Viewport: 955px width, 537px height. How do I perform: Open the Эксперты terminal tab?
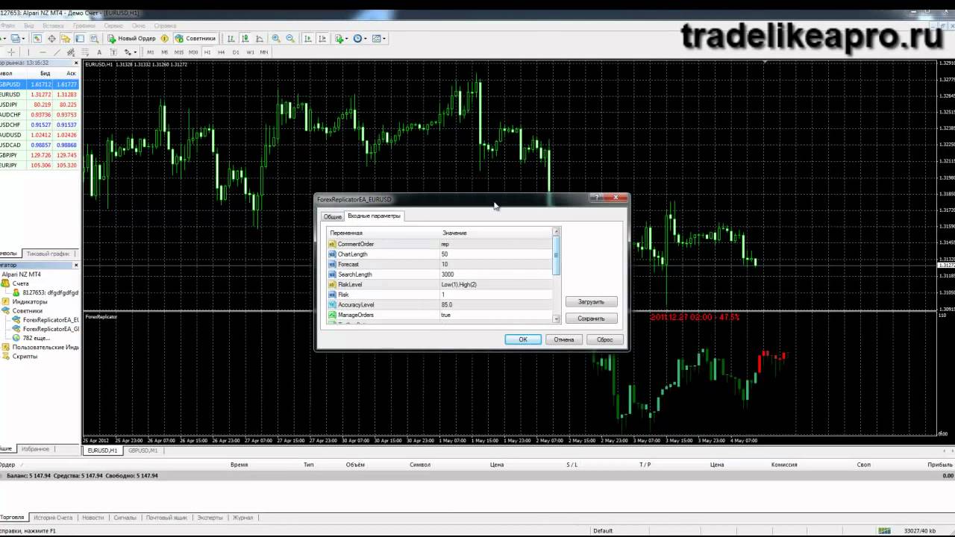(x=210, y=518)
